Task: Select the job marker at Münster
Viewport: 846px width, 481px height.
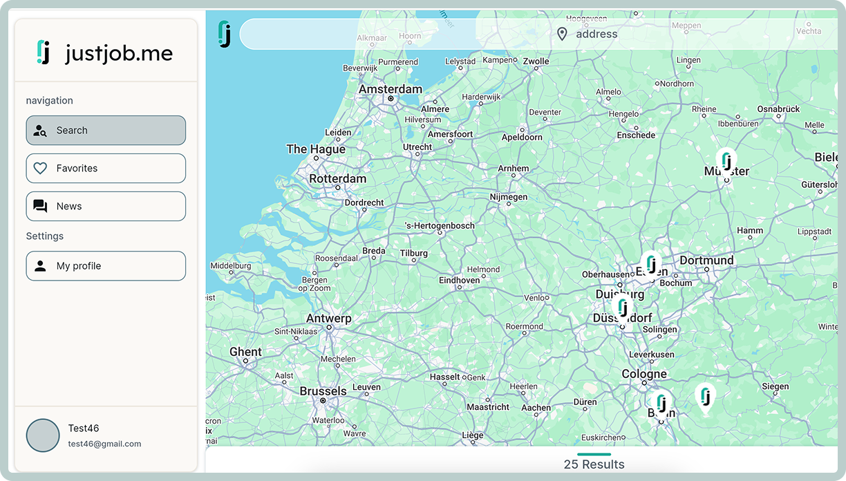Action: coord(726,163)
